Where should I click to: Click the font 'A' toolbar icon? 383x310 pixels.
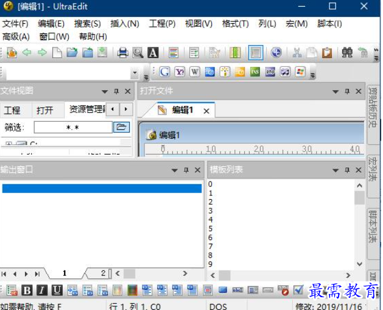click(153, 52)
